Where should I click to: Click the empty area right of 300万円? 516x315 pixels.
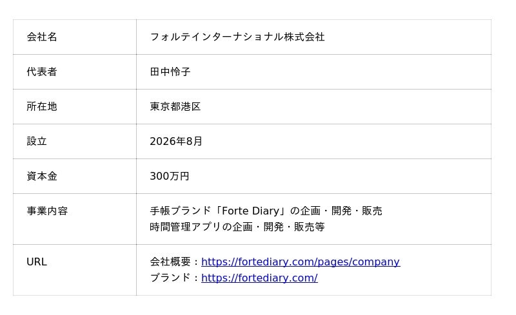point(341,177)
